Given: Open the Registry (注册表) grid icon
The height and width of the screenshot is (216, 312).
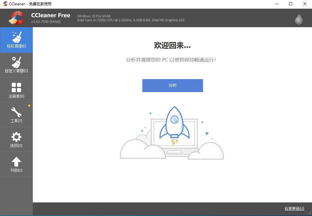Looking at the screenshot, I should 16,87.
